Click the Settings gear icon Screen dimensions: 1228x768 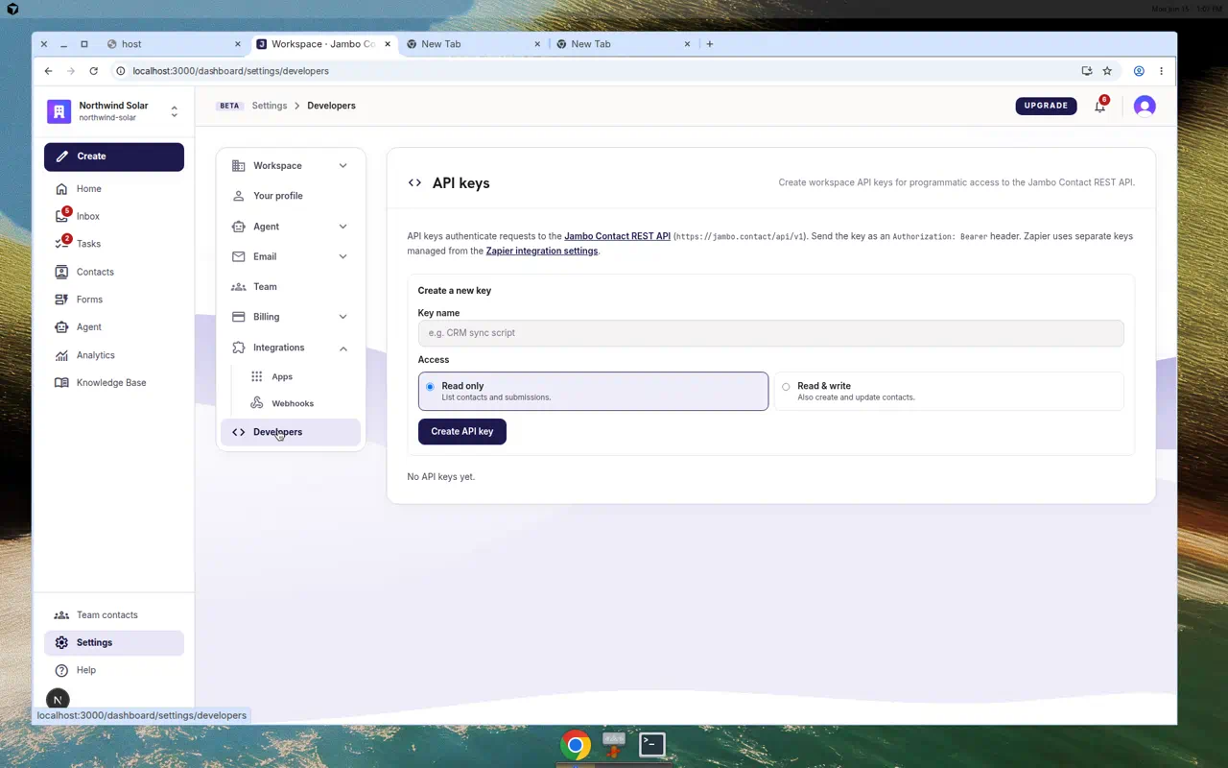point(61,643)
